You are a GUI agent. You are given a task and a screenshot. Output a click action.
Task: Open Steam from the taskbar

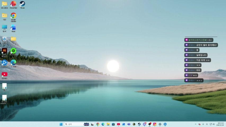(139, 124)
